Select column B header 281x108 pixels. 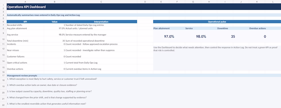(54, 2)
